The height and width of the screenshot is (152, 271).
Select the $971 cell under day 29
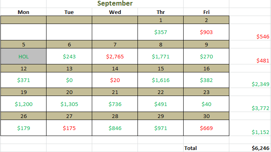coord(161,128)
